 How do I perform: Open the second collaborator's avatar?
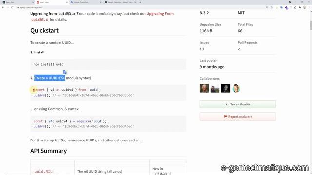[x=215, y=88]
